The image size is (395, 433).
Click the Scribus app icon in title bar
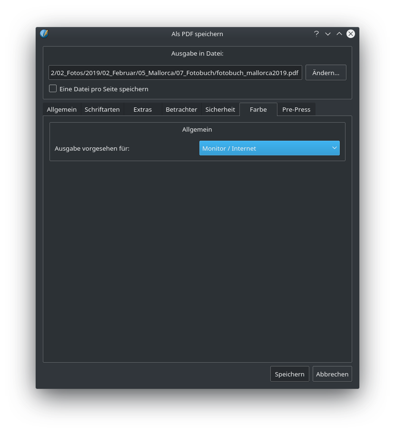pos(44,34)
